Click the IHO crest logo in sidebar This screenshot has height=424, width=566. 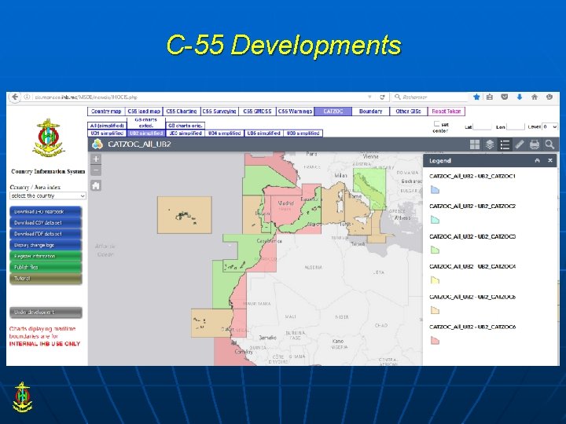[48, 138]
